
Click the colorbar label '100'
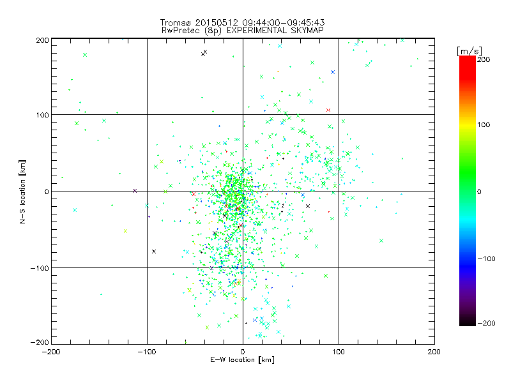(484, 124)
